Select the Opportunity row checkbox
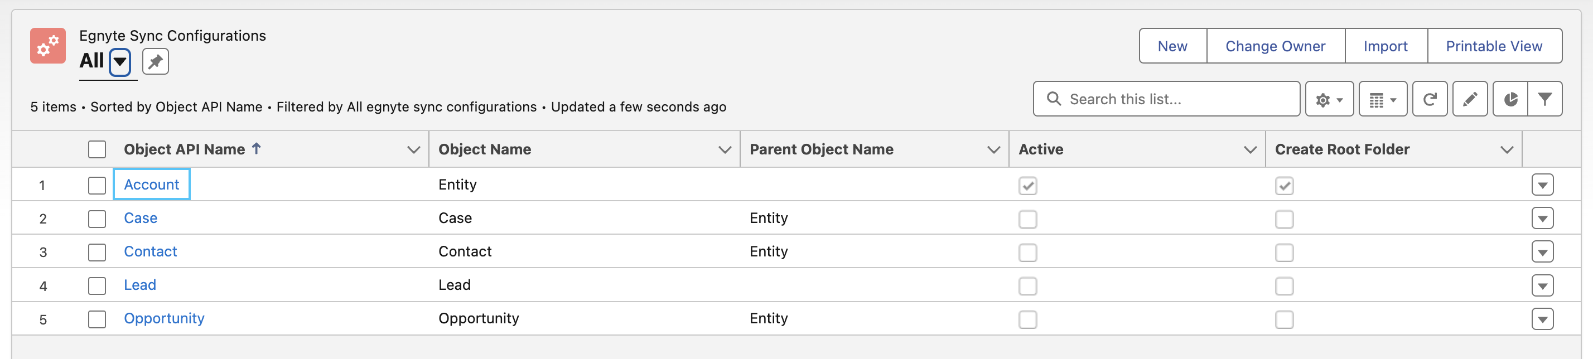 click(97, 319)
